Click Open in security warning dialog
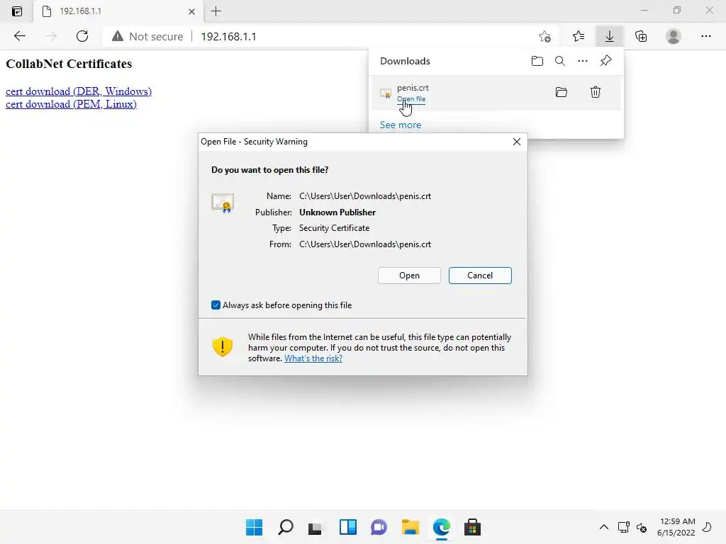 409,276
